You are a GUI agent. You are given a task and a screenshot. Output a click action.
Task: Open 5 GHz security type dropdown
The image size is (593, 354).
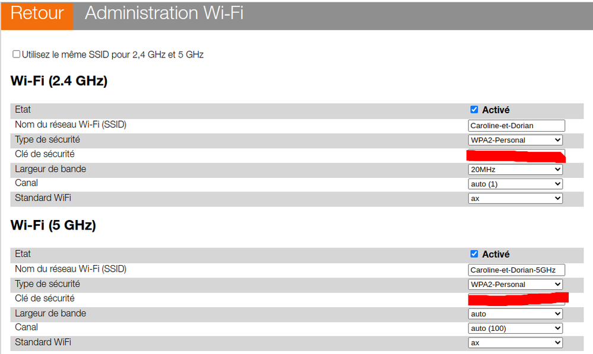pyautogui.click(x=515, y=284)
